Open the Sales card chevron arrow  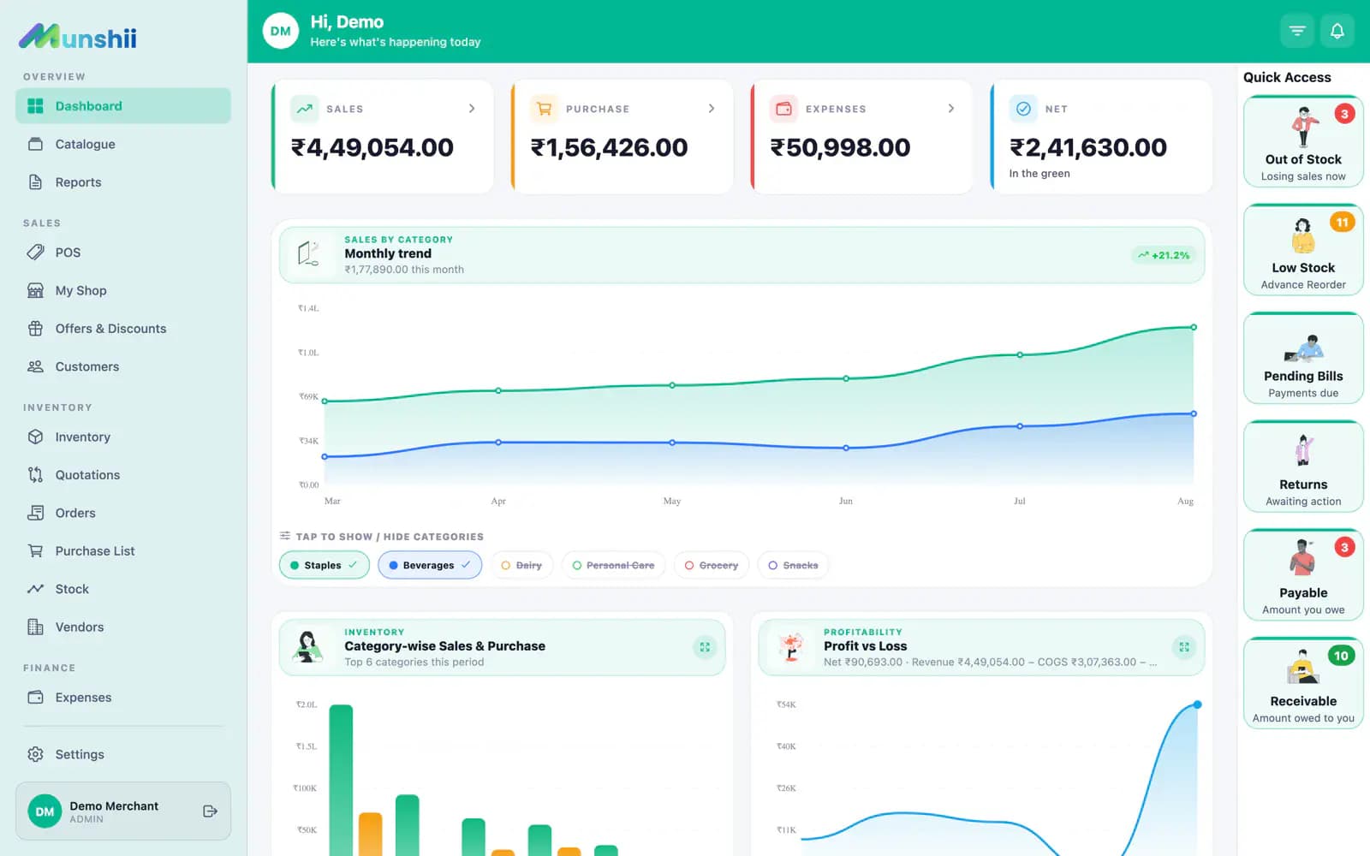click(472, 109)
